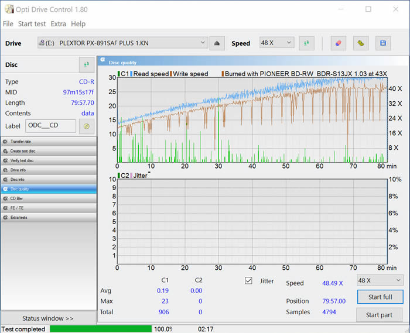
Task: Click the save floppy disk icon
Action: pos(383,43)
